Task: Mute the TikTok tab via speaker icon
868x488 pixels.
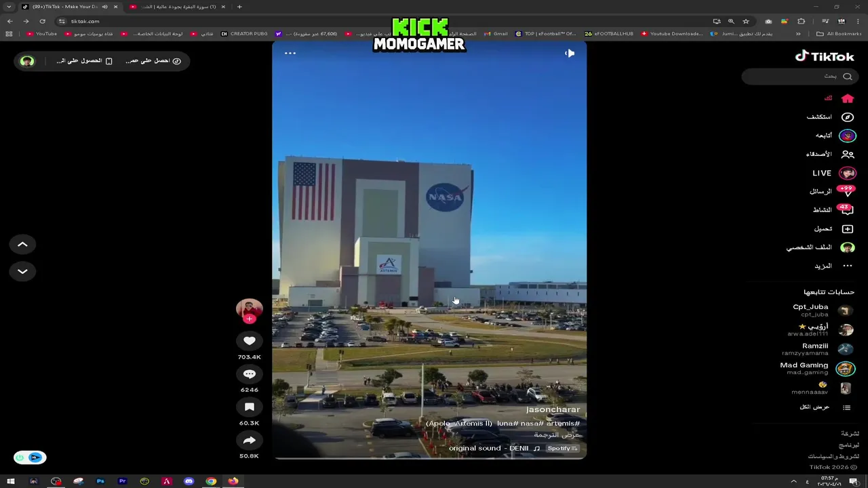Action: [x=104, y=7]
